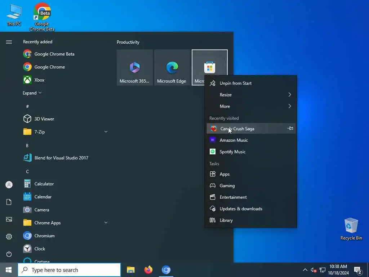Click the network tray icon

(x=323, y=270)
